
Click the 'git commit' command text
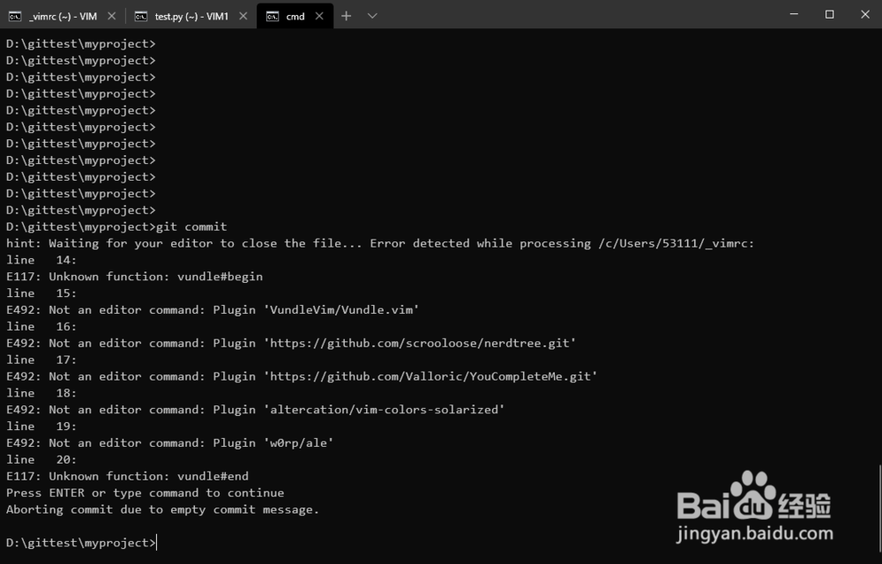pos(191,226)
